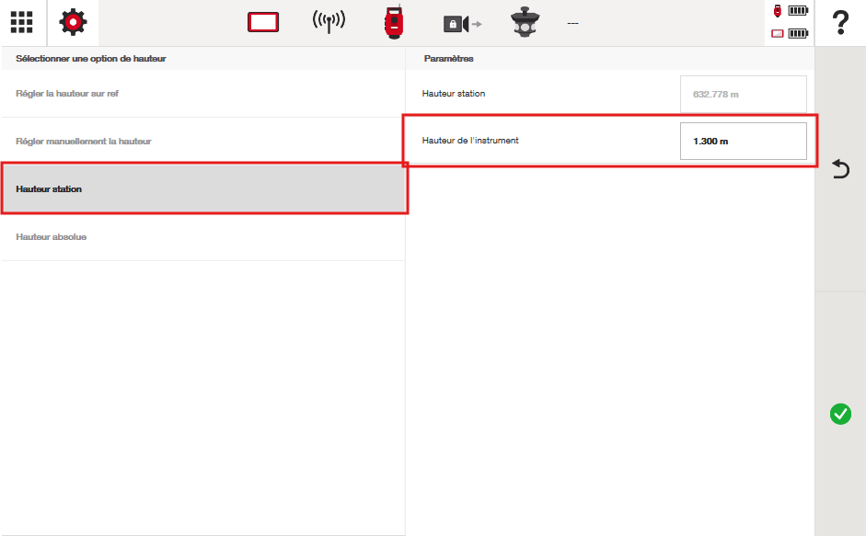Confirm with the green checkmark button

(x=840, y=414)
